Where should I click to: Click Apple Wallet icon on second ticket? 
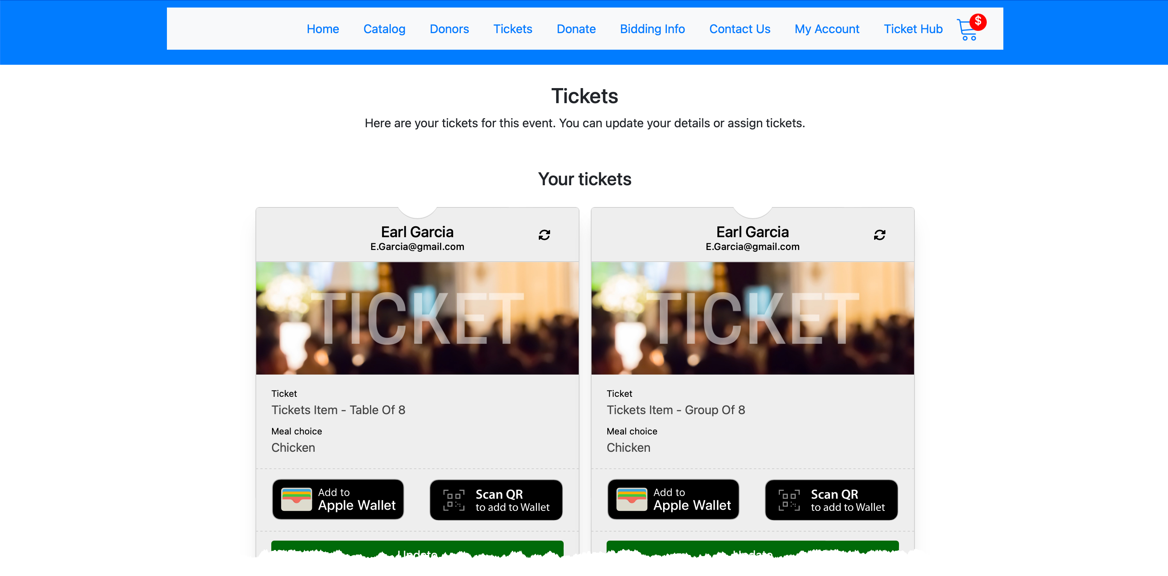click(x=631, y=500)
